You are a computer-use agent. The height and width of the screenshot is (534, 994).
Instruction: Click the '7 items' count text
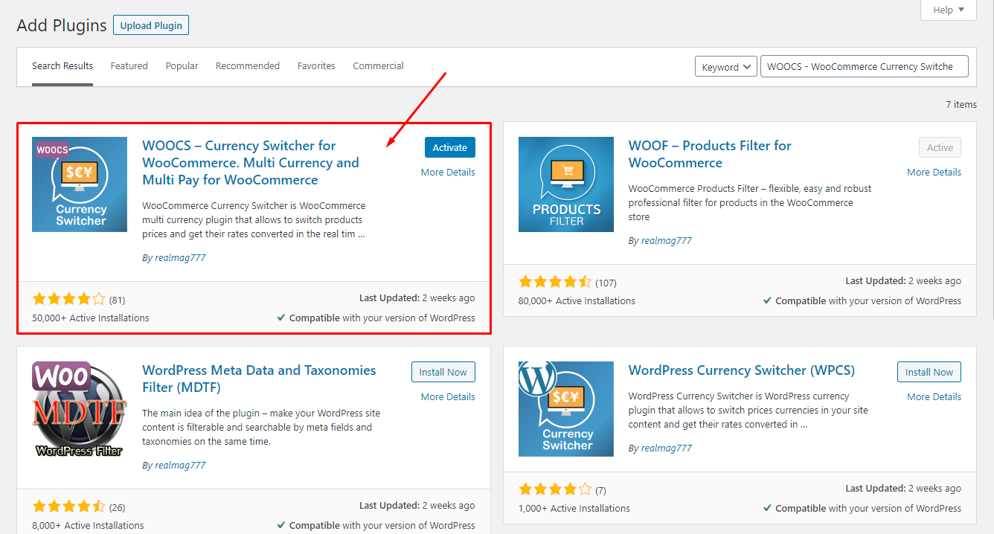pos(961,105)
